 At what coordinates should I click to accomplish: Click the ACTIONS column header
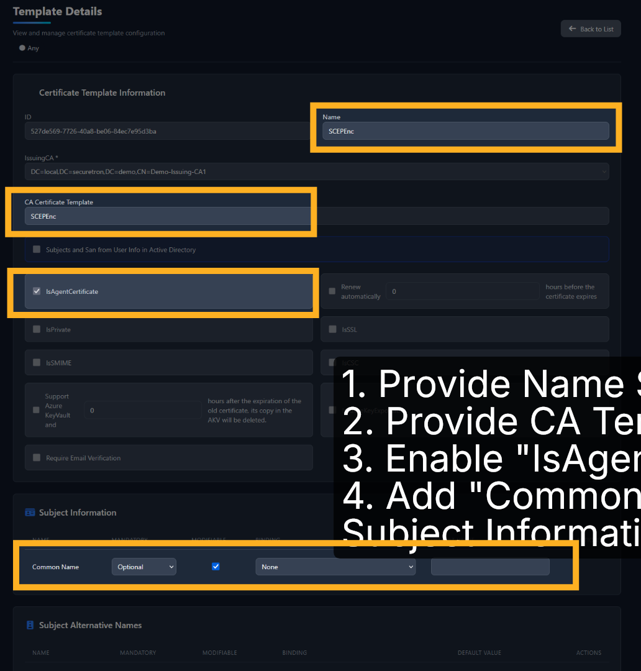(589, 652)
